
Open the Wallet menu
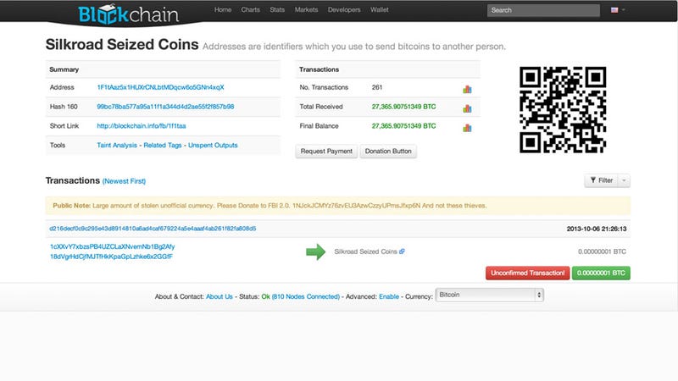pos(379,9)
